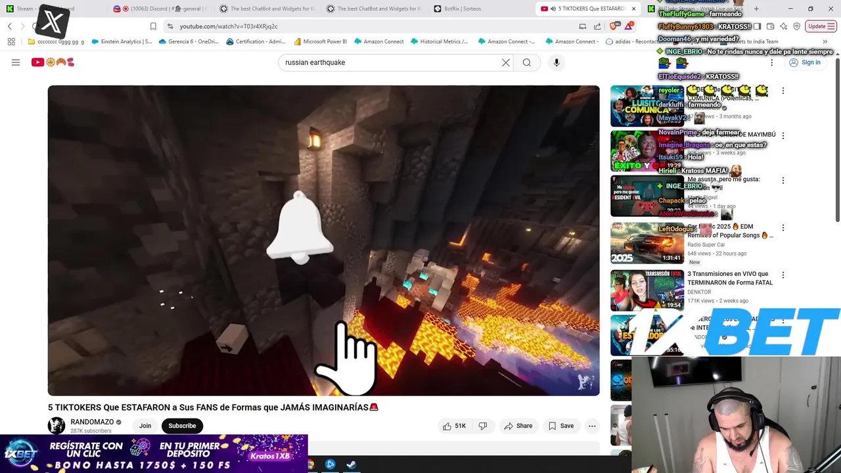The width and height of the screenshot is (841, 473).
Task: Clear the search box text with X
Action: (x=506, y=62)
